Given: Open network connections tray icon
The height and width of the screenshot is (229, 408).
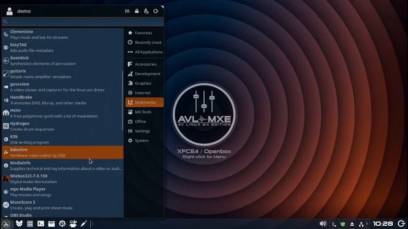Looking at the screenshot, I should 361,224.
